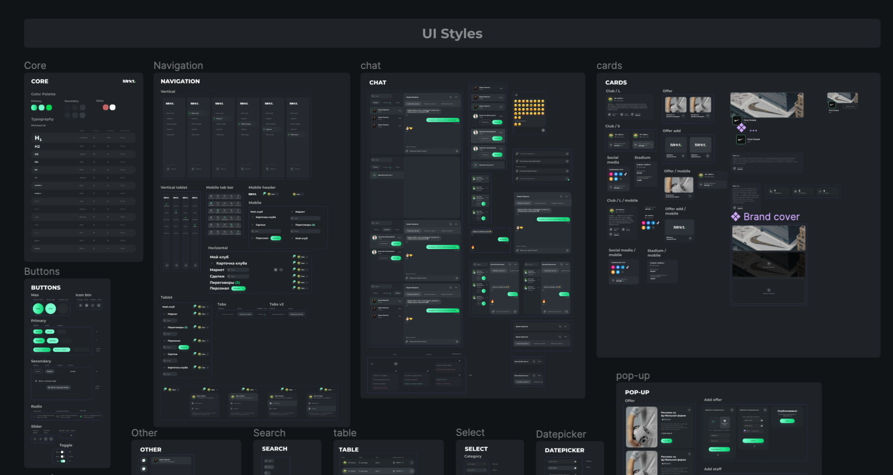The image size is (893, 475).
Task: Click the search field beside Маркет in Horizontal navigation
Action: pyautogui.click(x=238, y=270)
